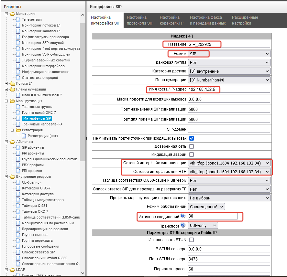Expand the Потоки E1 tree node
Image resolution: width=287 pixels, height=277 pixels.
click(x=6, y=84)
